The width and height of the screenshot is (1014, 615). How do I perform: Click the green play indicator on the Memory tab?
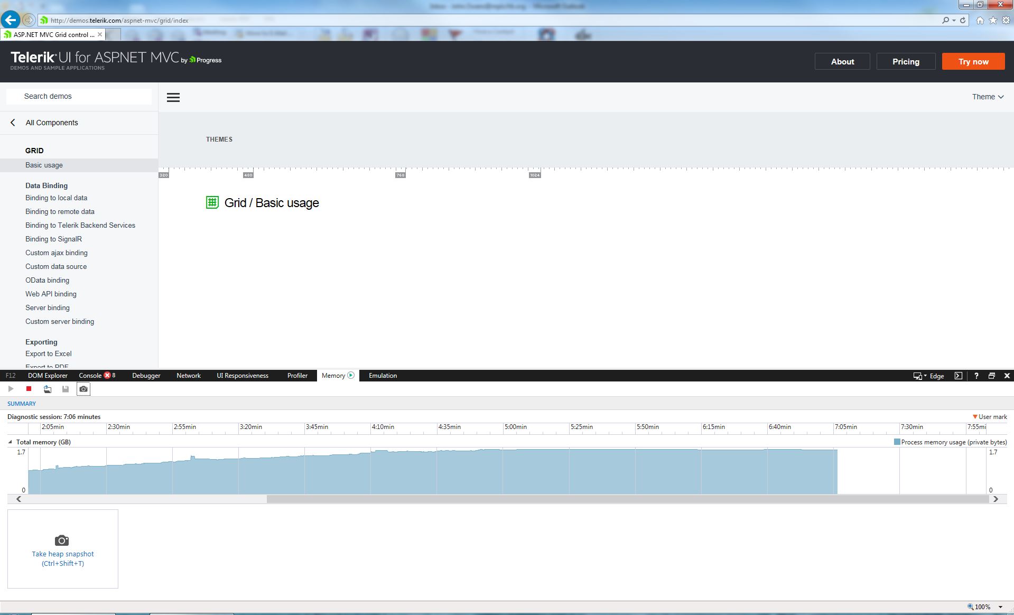[351, 375]
